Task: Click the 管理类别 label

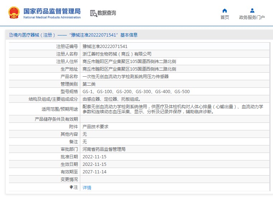Action: 69,84
